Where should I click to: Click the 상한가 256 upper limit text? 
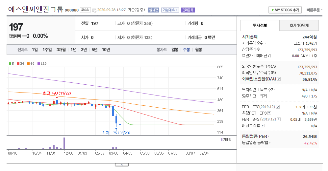[x=141, y=23]
